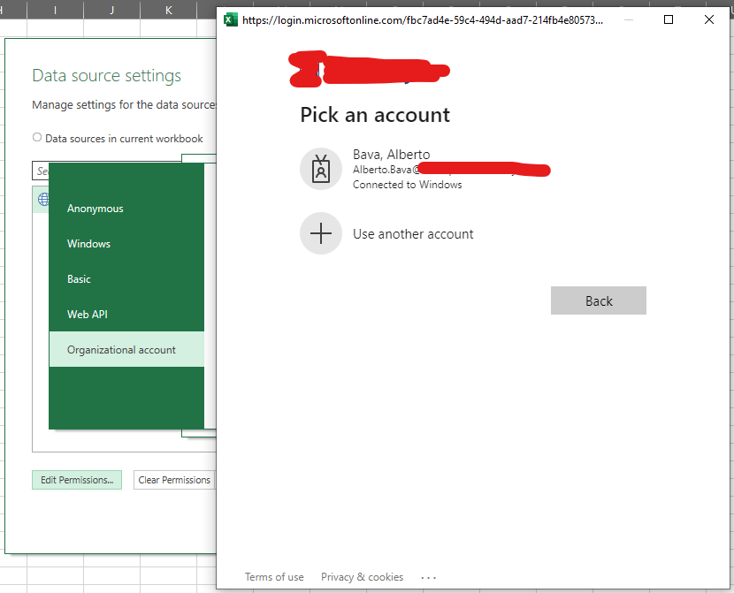Choose the Web API authentication tab
Viewport: 734px width, 593px height.
coord(126,315)
